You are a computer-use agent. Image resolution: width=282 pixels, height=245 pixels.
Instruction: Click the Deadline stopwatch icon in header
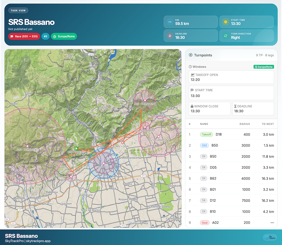point(170,36)
